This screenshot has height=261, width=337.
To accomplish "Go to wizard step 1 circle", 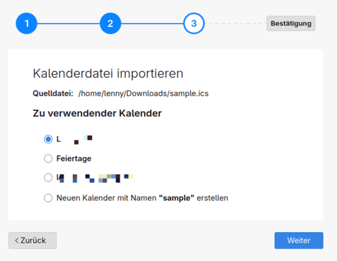I will tap(26, 23).
